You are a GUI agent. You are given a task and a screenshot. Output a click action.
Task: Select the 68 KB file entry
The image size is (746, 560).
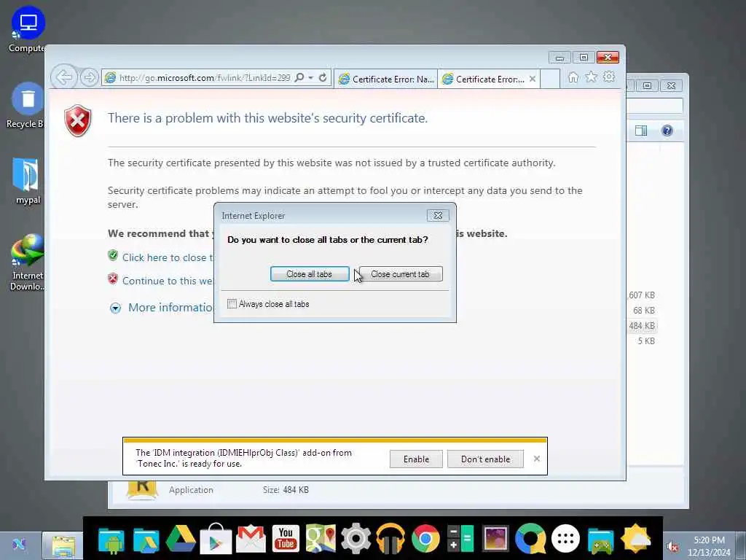pyautogui.click(x=644, y=311)
